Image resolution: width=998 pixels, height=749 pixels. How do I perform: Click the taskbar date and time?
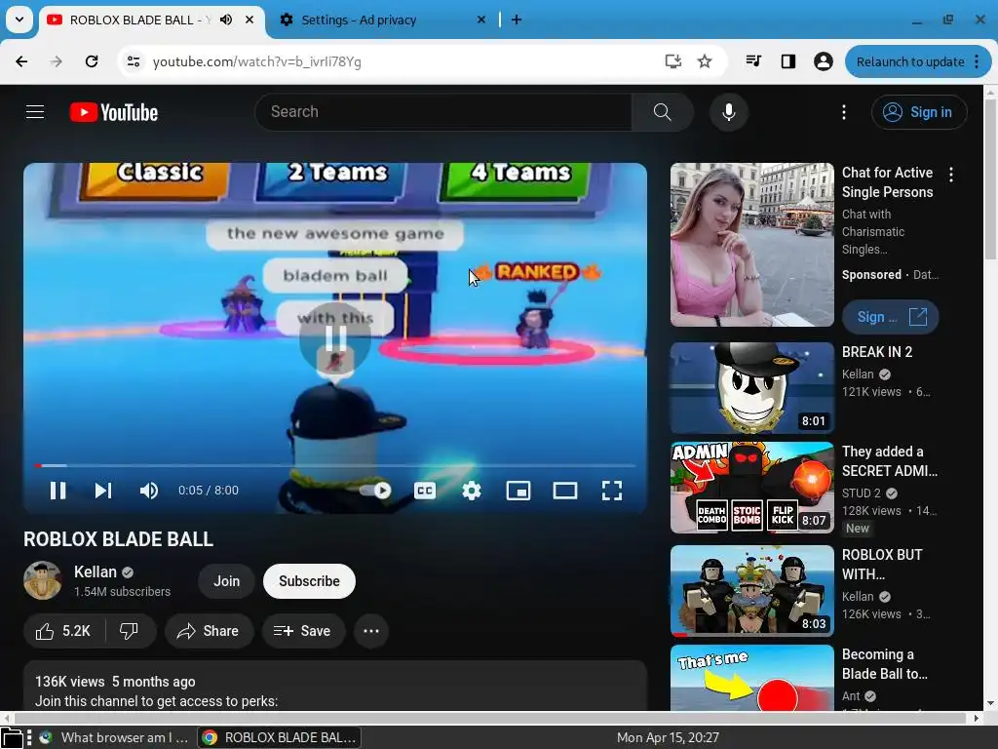(668, 737)
